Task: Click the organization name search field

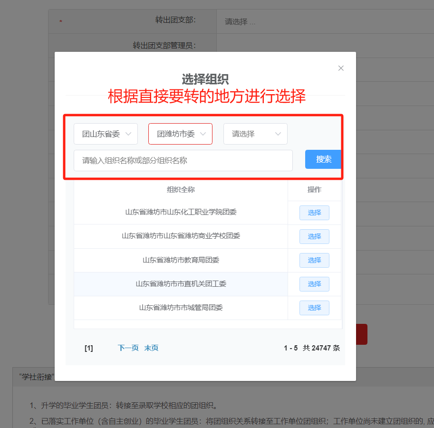Action: click(x=183, y=161)
